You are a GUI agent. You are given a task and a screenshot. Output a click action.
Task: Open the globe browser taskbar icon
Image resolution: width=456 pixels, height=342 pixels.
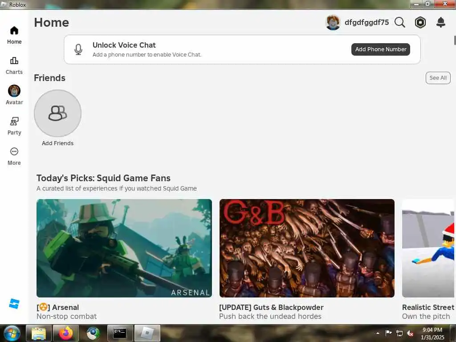[x=93, y=333]
